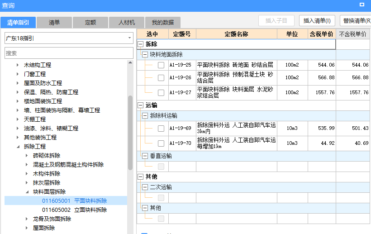Select 其他装饰工程 tree item
Image resolution: width=371 pixels, height=234 pixels.
40,137
